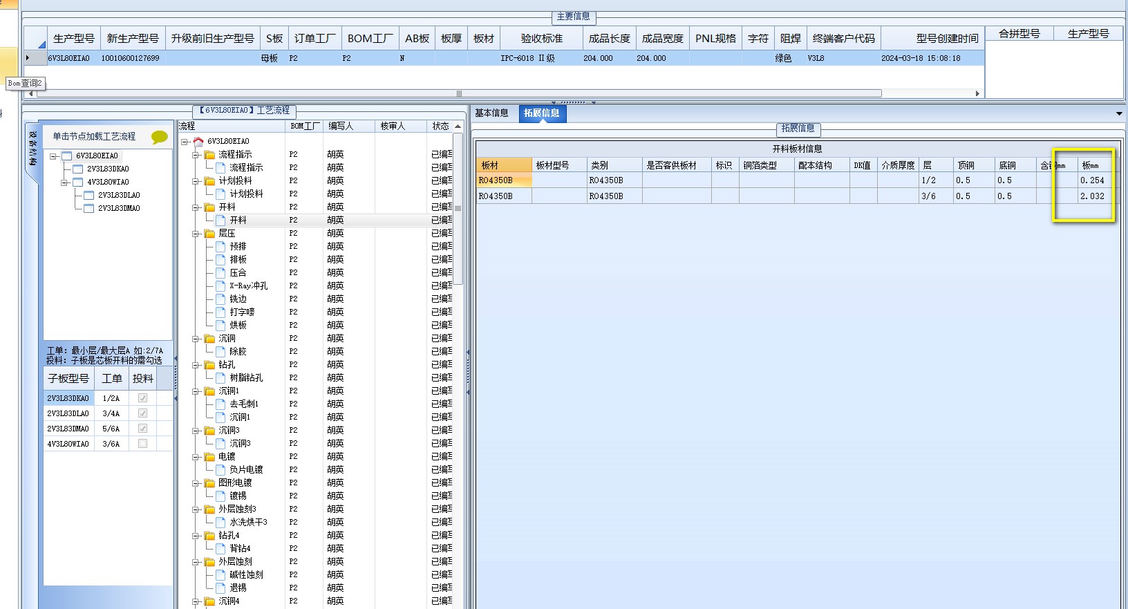Collapse the 层压 folder expander

[196, 233]
